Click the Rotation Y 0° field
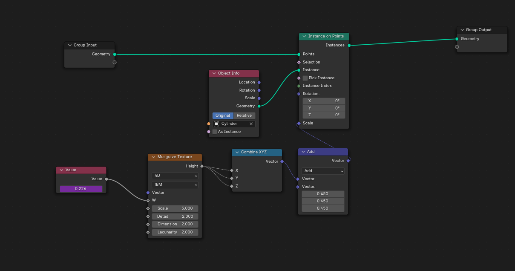Viewport: 515px width, 271px height. point(324,108)
